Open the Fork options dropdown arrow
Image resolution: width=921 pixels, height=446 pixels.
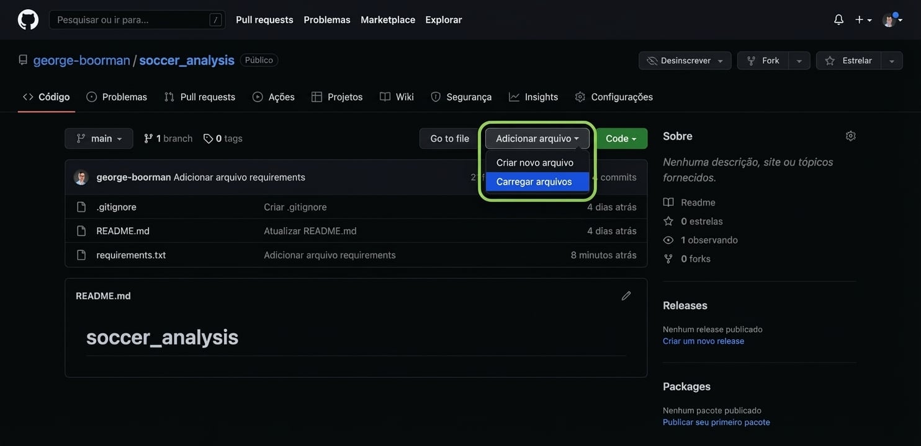pos(799,61)
